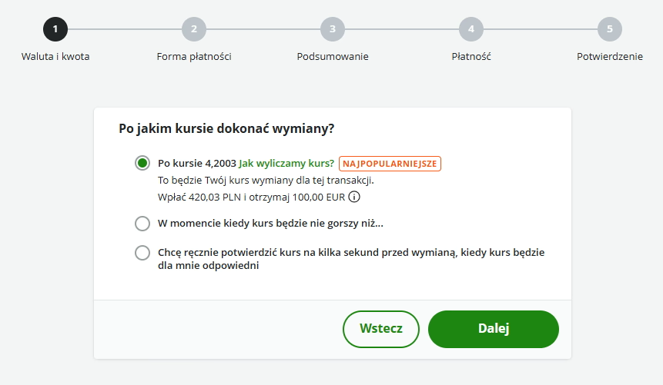Click the 'Podsumowanie' step label
Screen dimensions: 663x385
tap(333, 57)
